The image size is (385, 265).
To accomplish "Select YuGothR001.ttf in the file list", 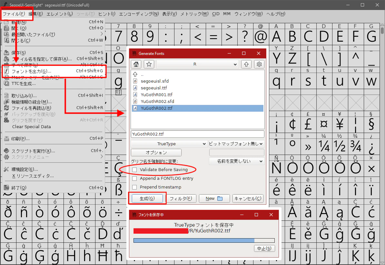I will click(197, 95).
